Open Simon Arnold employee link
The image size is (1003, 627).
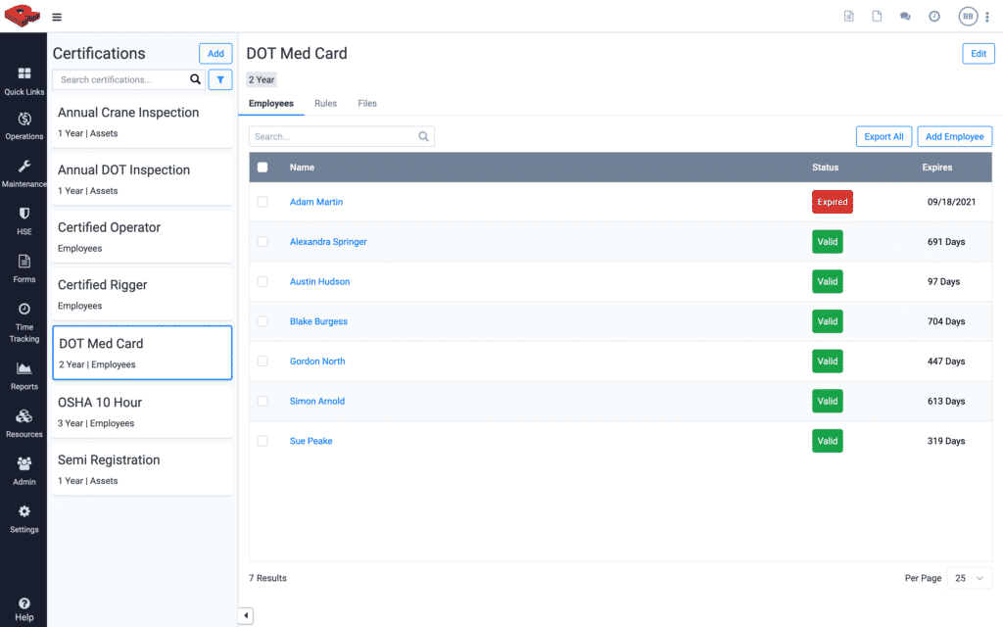pyautogui.click(x=317, y=401)
